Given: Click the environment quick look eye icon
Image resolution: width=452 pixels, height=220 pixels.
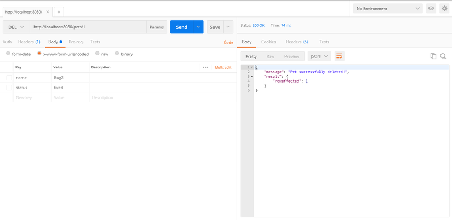Looking at the screenshot, I should (x=431, y=9).
